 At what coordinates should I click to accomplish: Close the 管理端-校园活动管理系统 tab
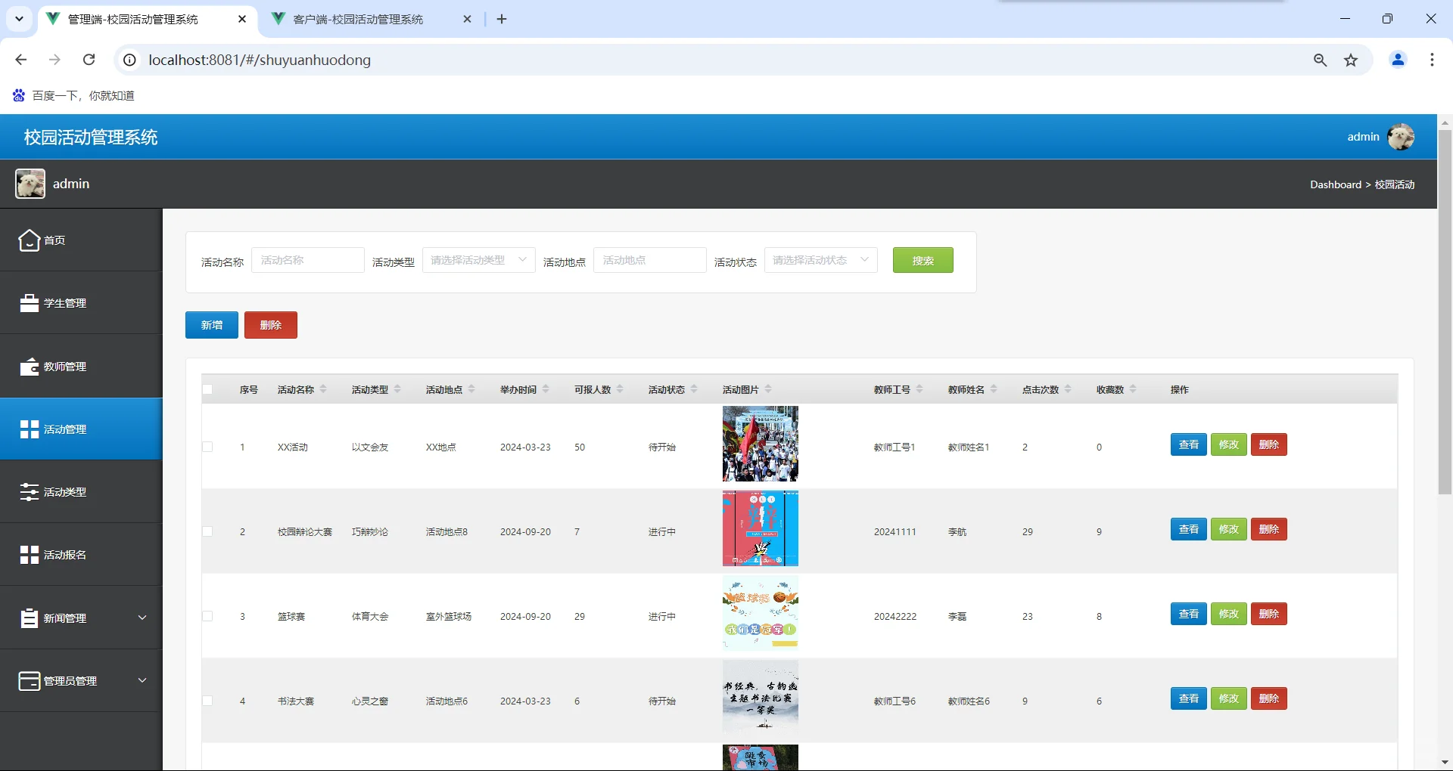click(242, 19)
